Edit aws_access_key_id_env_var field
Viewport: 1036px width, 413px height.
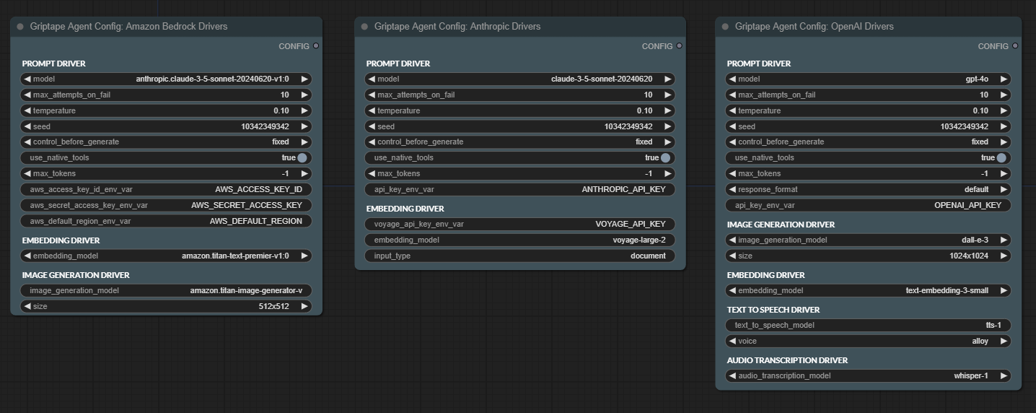click(x=167, y=190)
